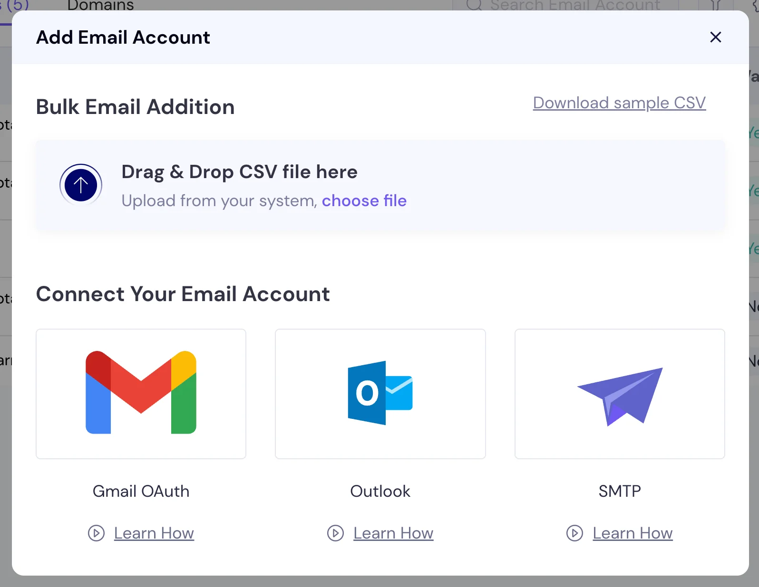Screen dimensions: 759x587
Task: Select the Outlook logo card
Action: [x=380, y=394]
